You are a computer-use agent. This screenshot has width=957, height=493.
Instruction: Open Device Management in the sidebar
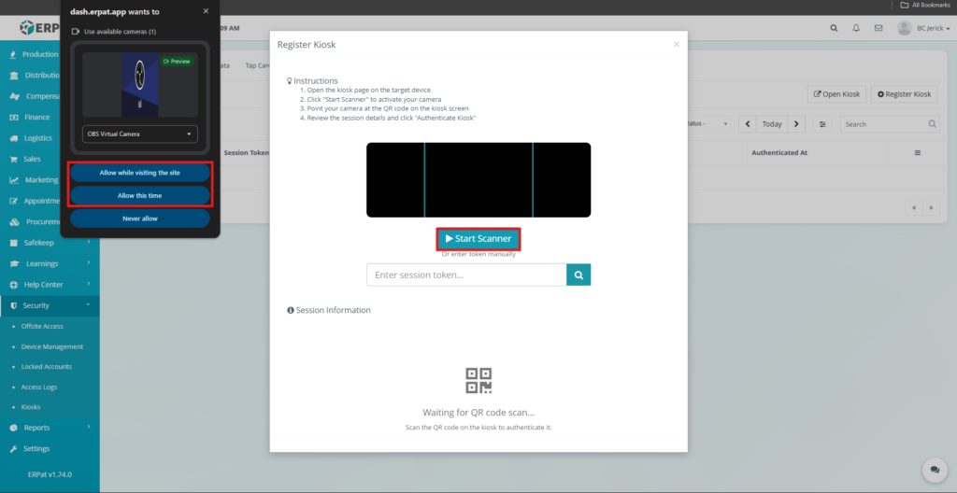click(x=51, y=346)
